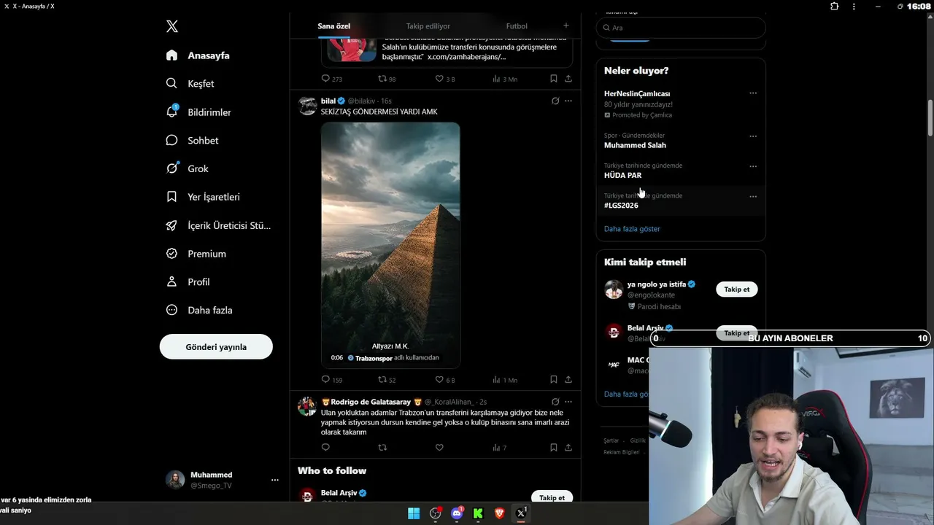View analytics on Rodrigo's post with 7 views
934x525 pixels.
tap(500, 448)
